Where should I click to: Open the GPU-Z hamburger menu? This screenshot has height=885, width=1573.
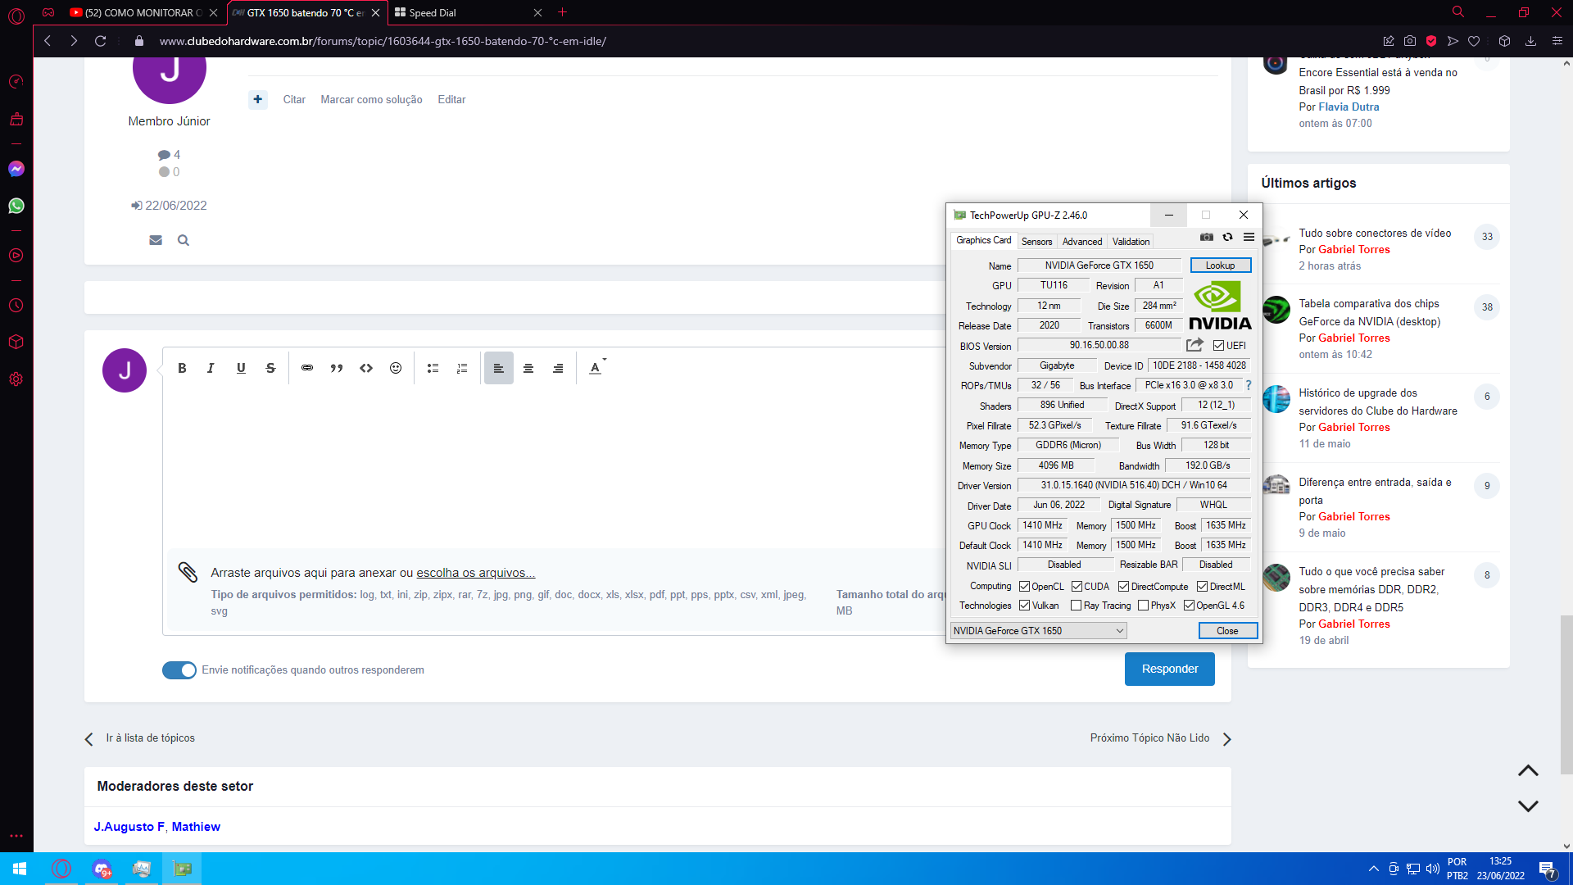pos(1249,237)
